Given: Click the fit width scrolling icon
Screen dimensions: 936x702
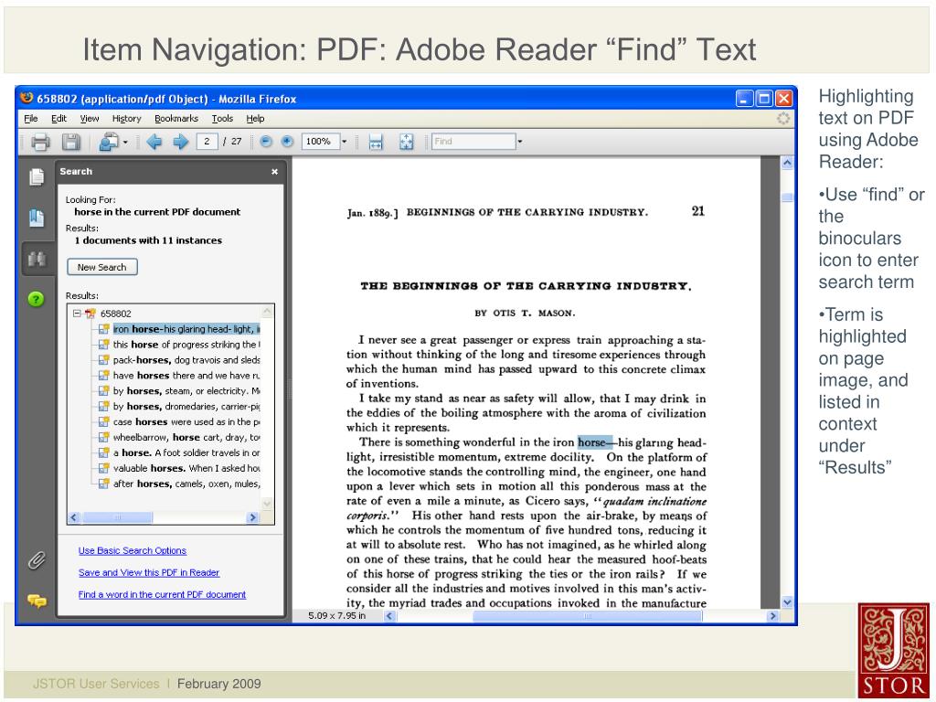Looking at the screenshot, I should 376,142.
